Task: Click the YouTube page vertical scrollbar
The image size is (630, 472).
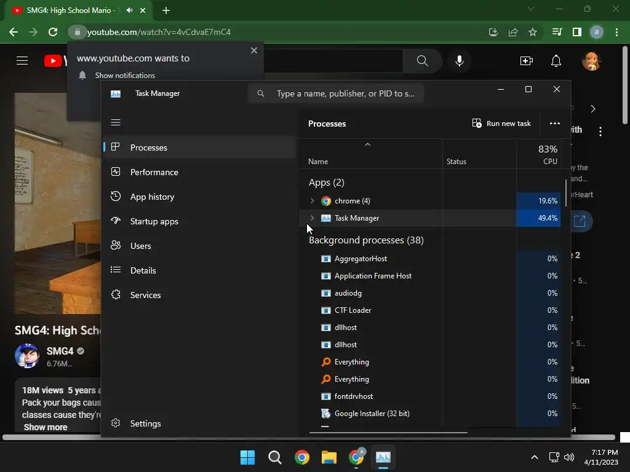Action: point(625,85)
